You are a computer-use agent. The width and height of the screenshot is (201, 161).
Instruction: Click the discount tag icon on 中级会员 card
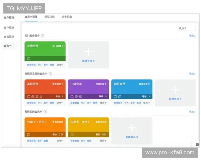[76, 97]
